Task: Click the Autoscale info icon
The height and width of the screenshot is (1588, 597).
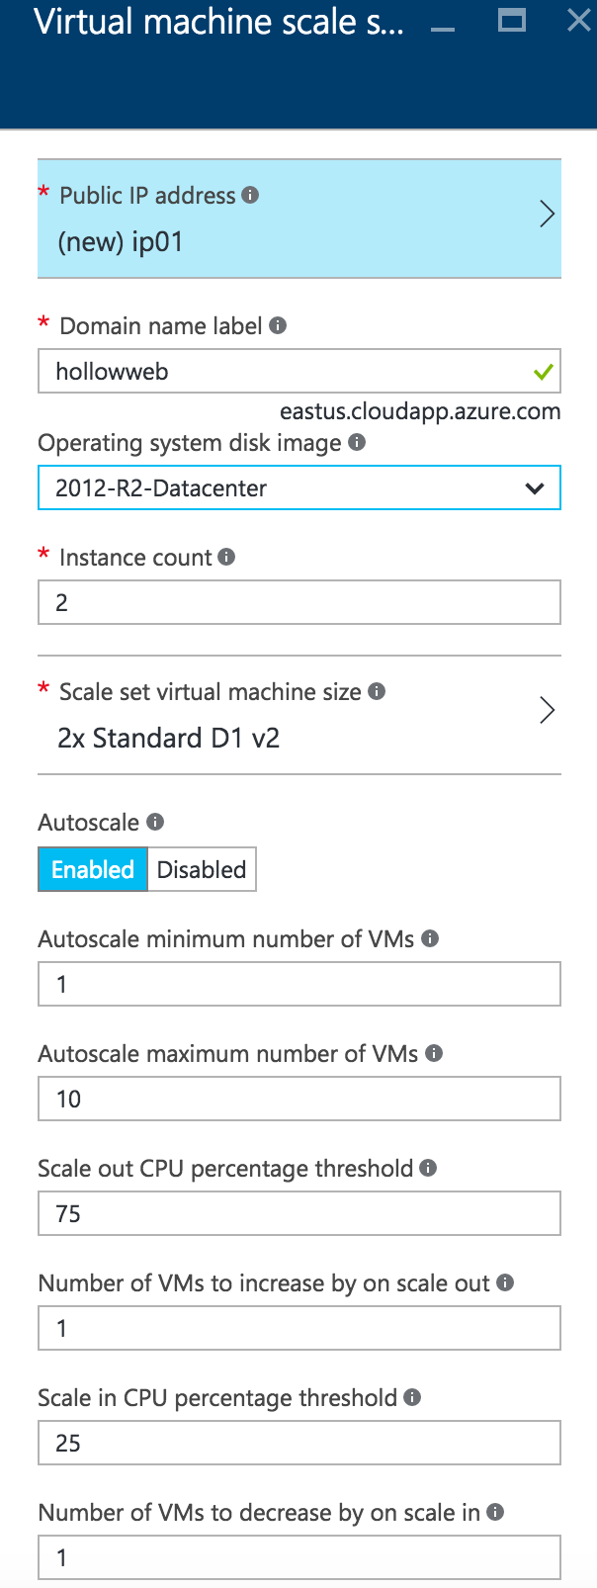Action: click(x=155, y=822)
